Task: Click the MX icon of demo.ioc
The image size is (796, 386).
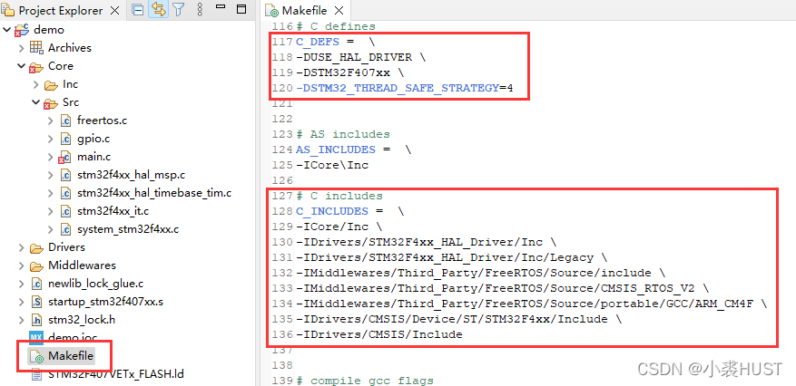Action: coord(36,338)
